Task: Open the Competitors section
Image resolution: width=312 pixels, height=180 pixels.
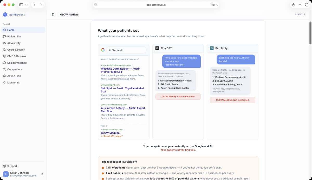Action: (23, 69)
